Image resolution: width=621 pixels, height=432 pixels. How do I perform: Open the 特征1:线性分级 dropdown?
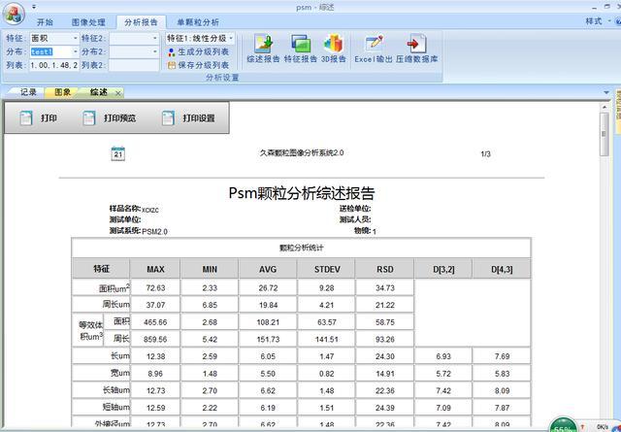click(x=231, y=39)
